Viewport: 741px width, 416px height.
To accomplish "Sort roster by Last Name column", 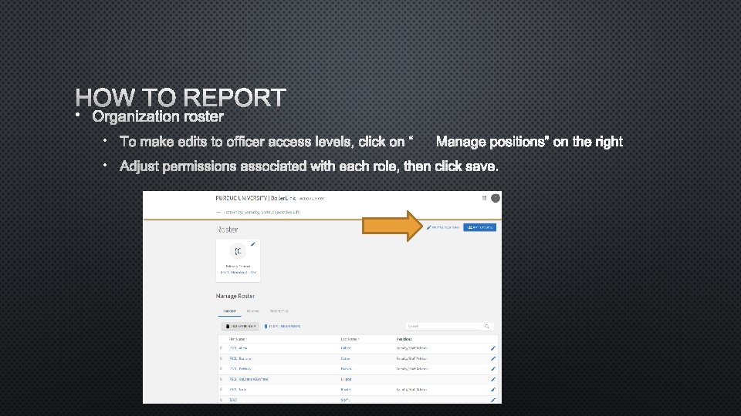I will [350, 339].
